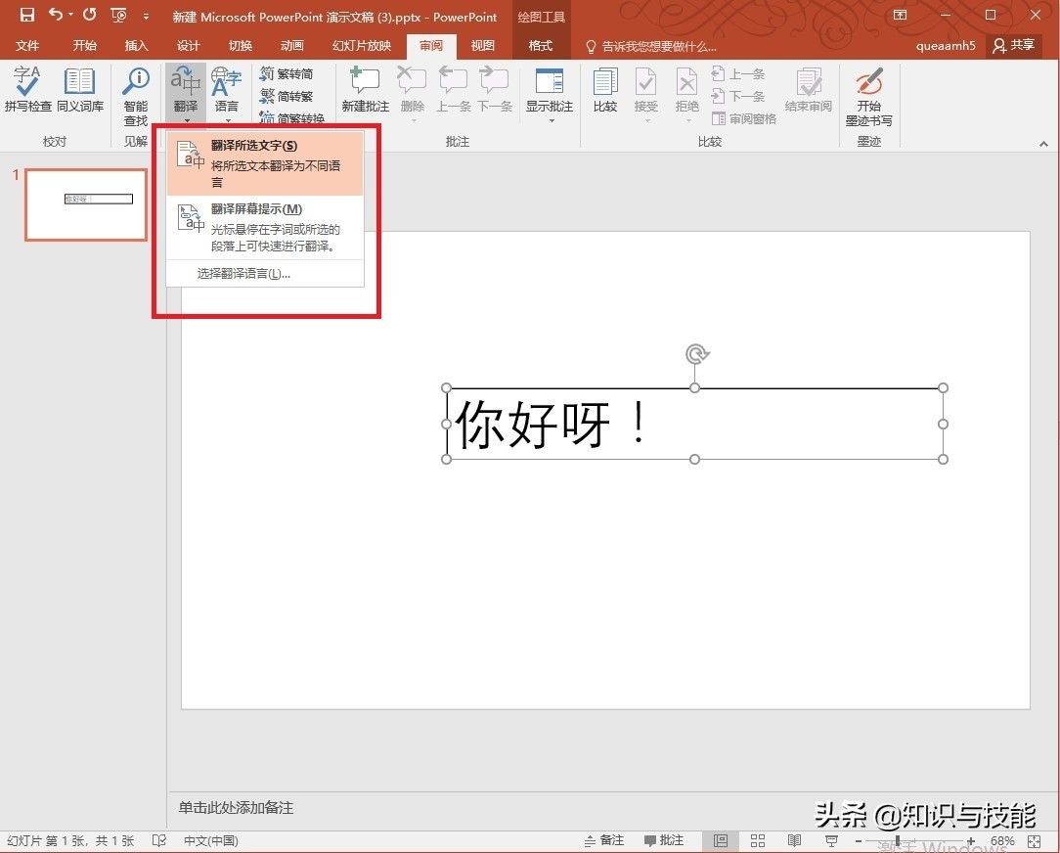Switch to the 设计 design tab
1060x853 pixels.
pos(188,45)
